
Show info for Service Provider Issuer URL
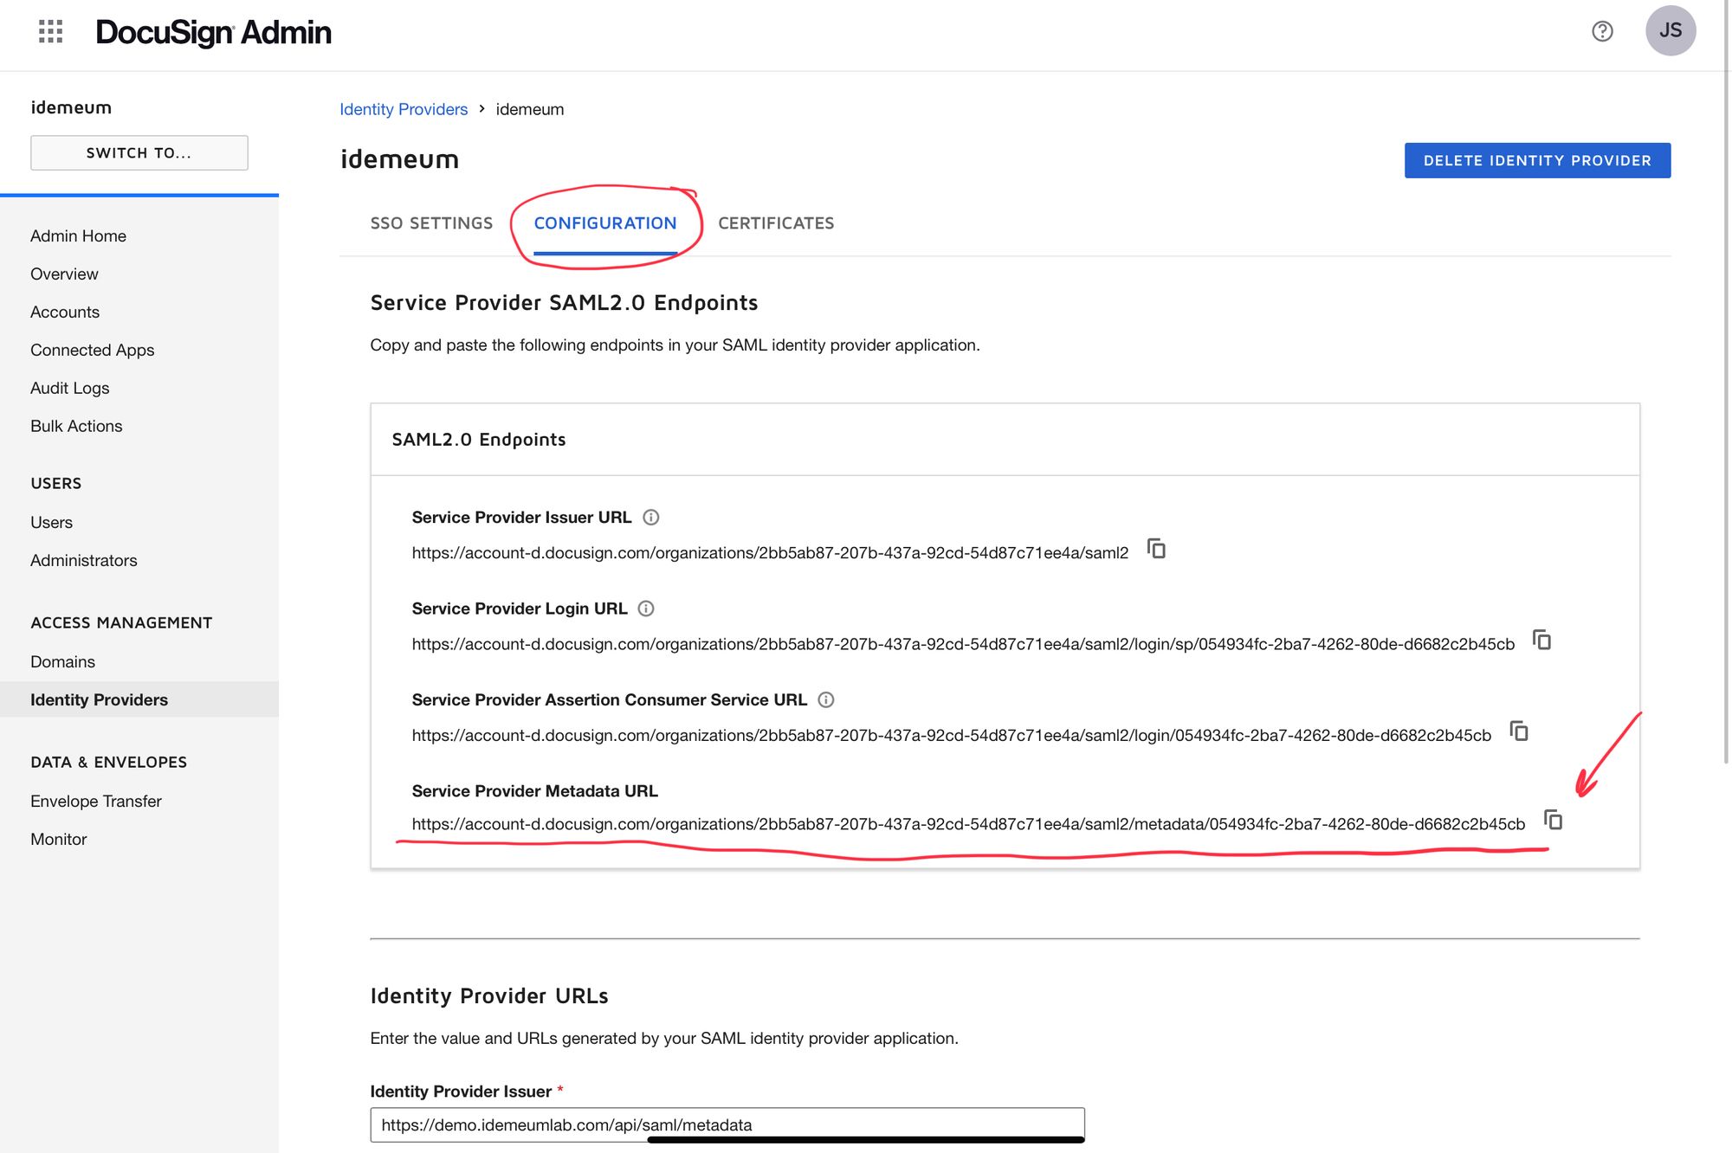tap(651, 518)
